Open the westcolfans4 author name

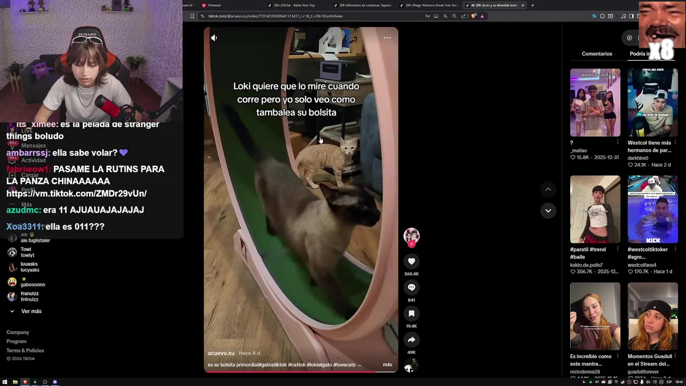click(642, 265)
